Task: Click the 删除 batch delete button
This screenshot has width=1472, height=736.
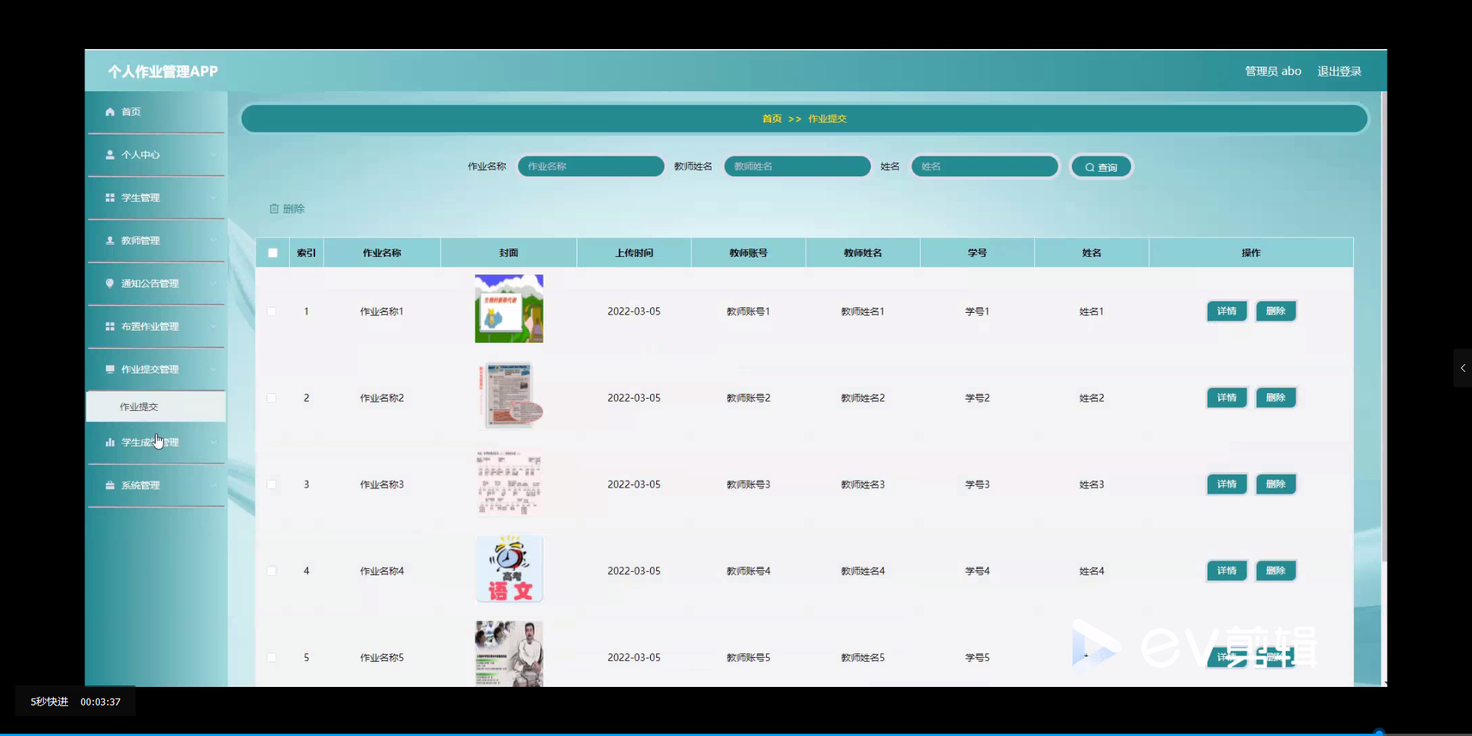Action: pos(287,209)
